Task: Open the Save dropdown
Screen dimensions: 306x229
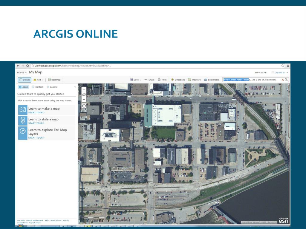Action: [x=136, y=80]
